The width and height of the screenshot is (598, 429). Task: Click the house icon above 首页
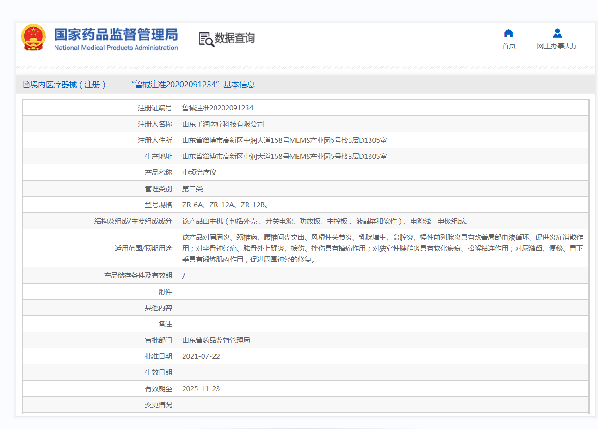click(508, 33)
